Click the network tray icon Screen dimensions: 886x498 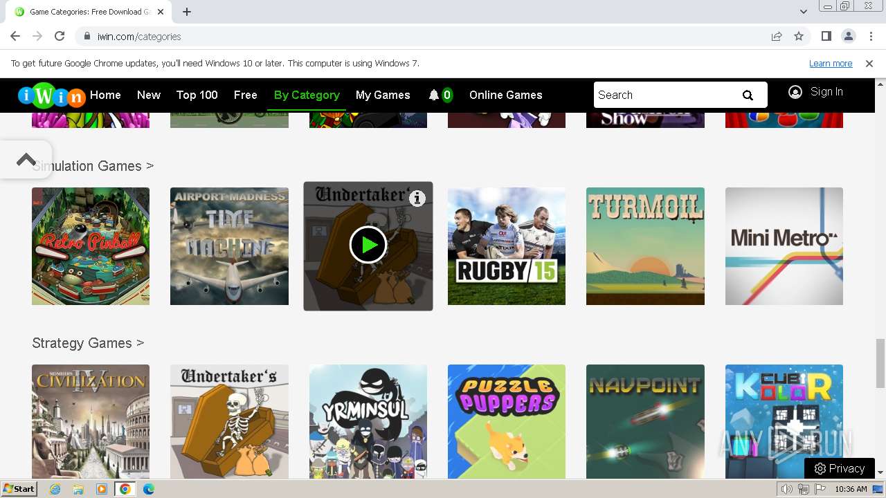803,489
